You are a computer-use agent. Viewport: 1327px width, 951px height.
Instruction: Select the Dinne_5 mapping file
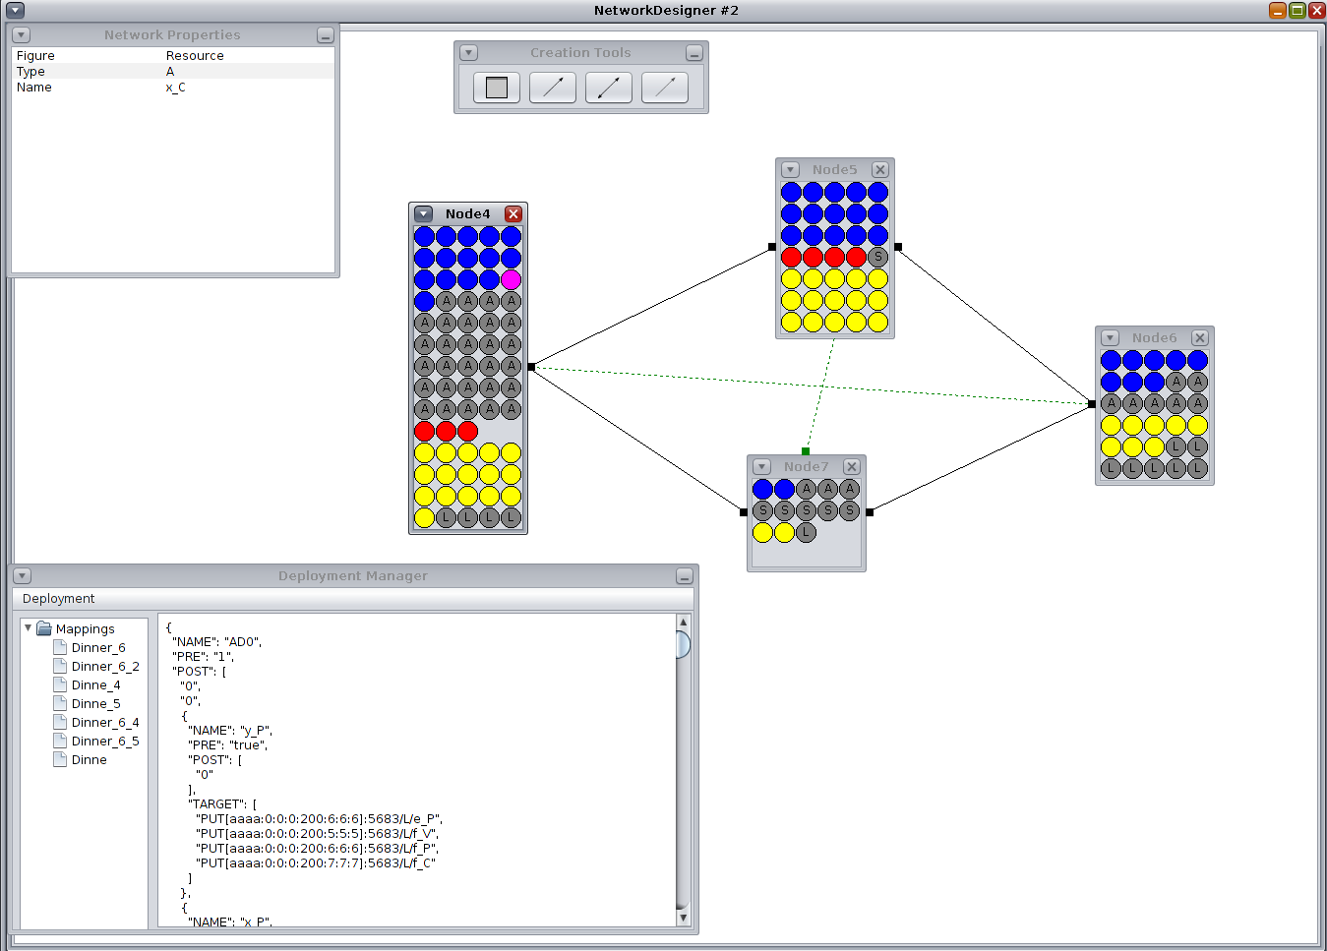[x=95, y=704]
